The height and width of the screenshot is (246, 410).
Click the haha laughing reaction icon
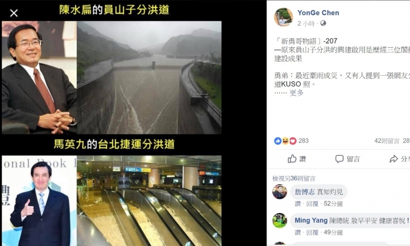coord(285,141)
